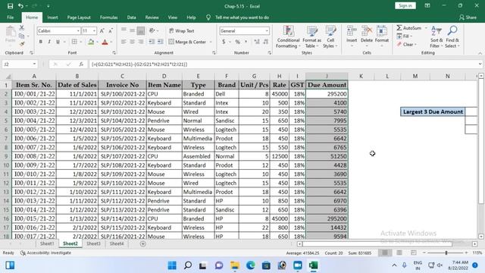Click the Insert cells icon

[352, 31]
